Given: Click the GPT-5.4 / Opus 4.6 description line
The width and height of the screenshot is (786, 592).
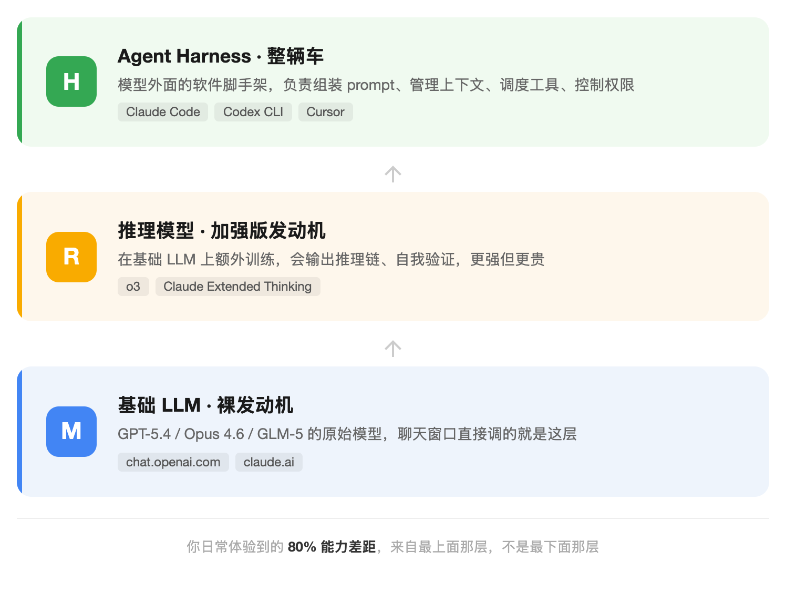Looking at the screenshot, I should pyautogui.click(x=347, y=434).
